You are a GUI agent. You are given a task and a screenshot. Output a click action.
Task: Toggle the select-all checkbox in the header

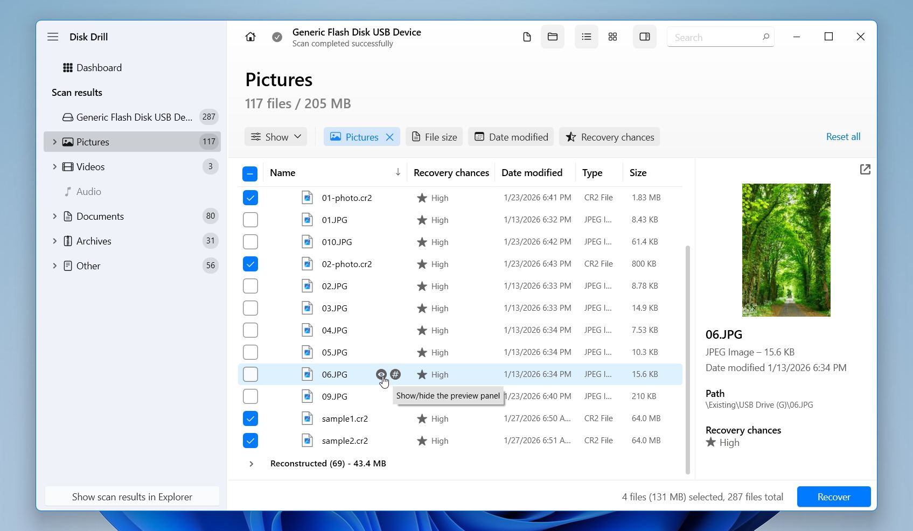250,173
